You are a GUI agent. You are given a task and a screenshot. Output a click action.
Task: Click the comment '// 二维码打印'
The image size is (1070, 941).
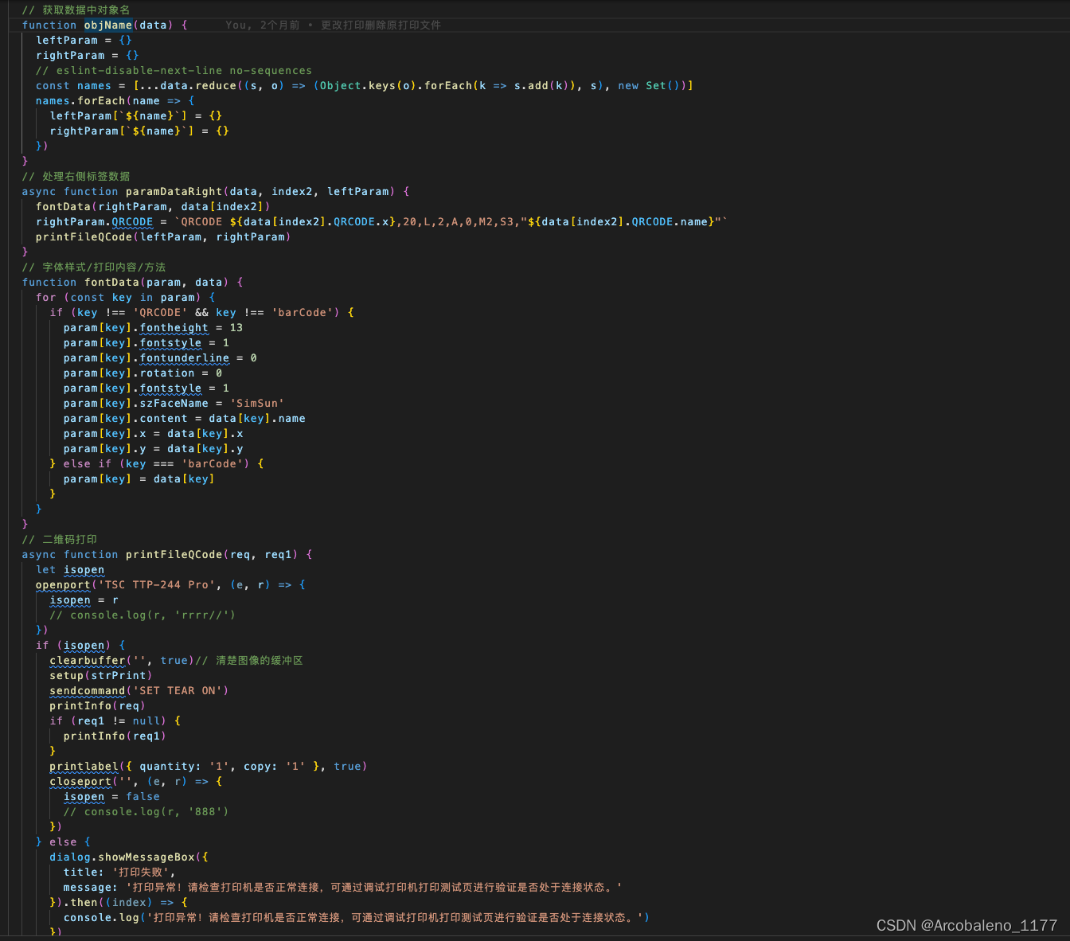(x=60, y=539)
